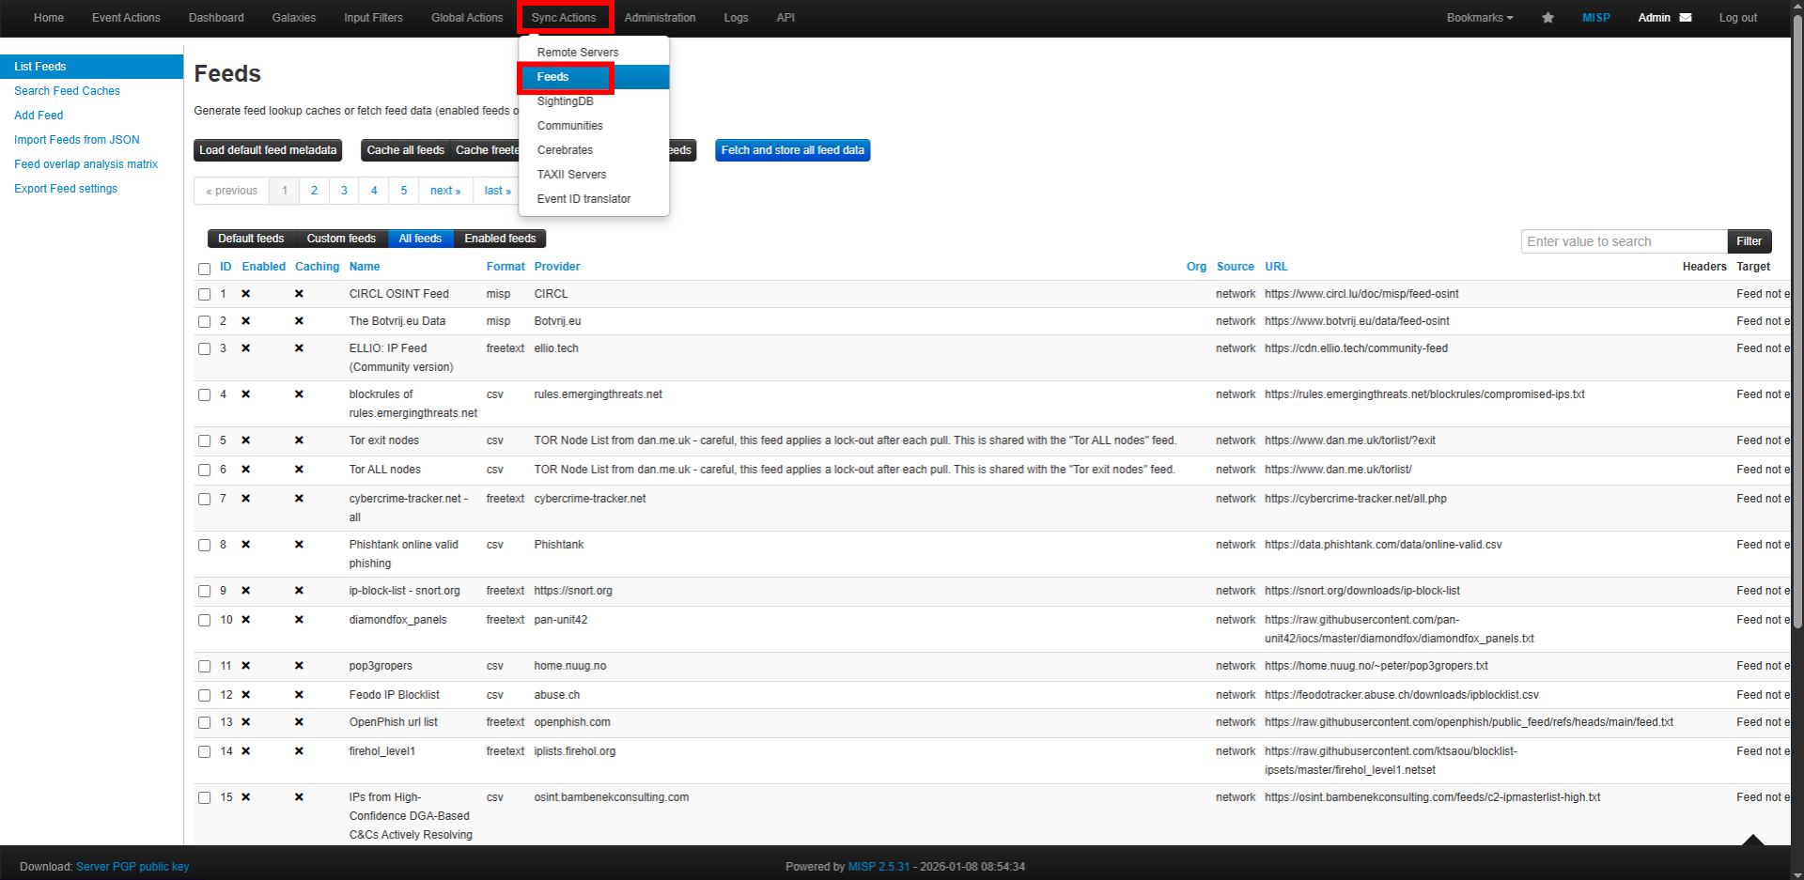The image size is (1804, 880).
Task: Choose Event ID translator menu entry
Action: pos(594,199)
